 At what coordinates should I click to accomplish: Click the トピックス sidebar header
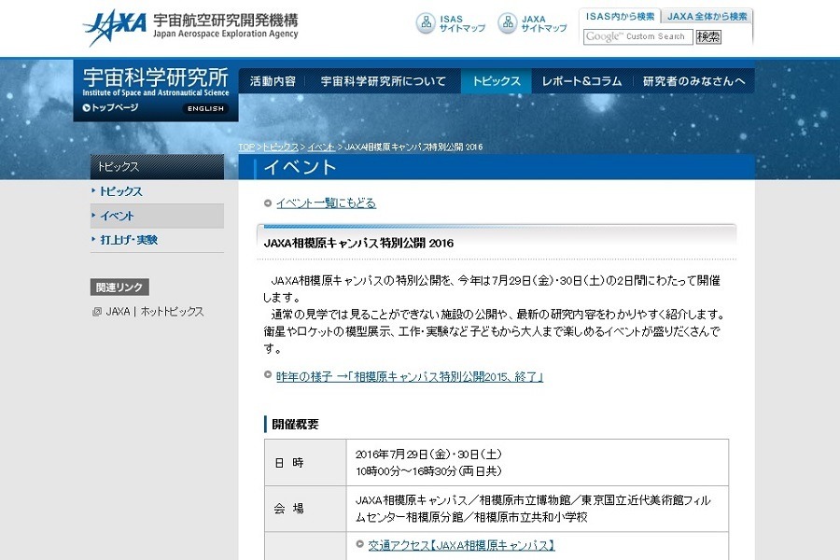click(157, 167)
